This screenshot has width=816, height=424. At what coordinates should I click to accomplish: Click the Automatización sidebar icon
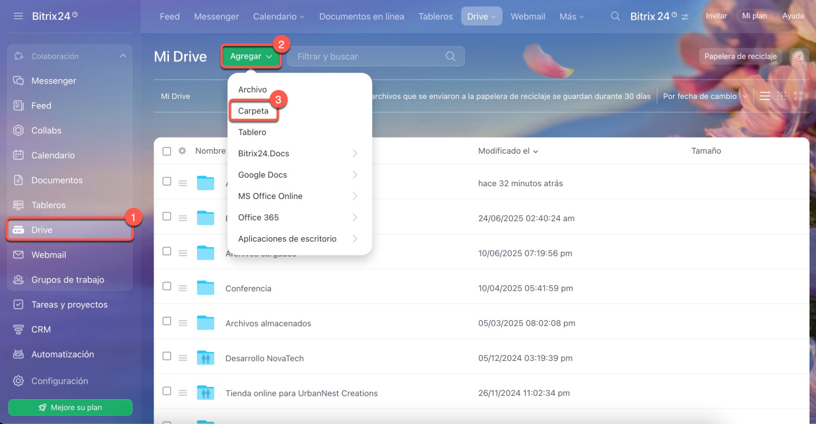tap(18, 355)
